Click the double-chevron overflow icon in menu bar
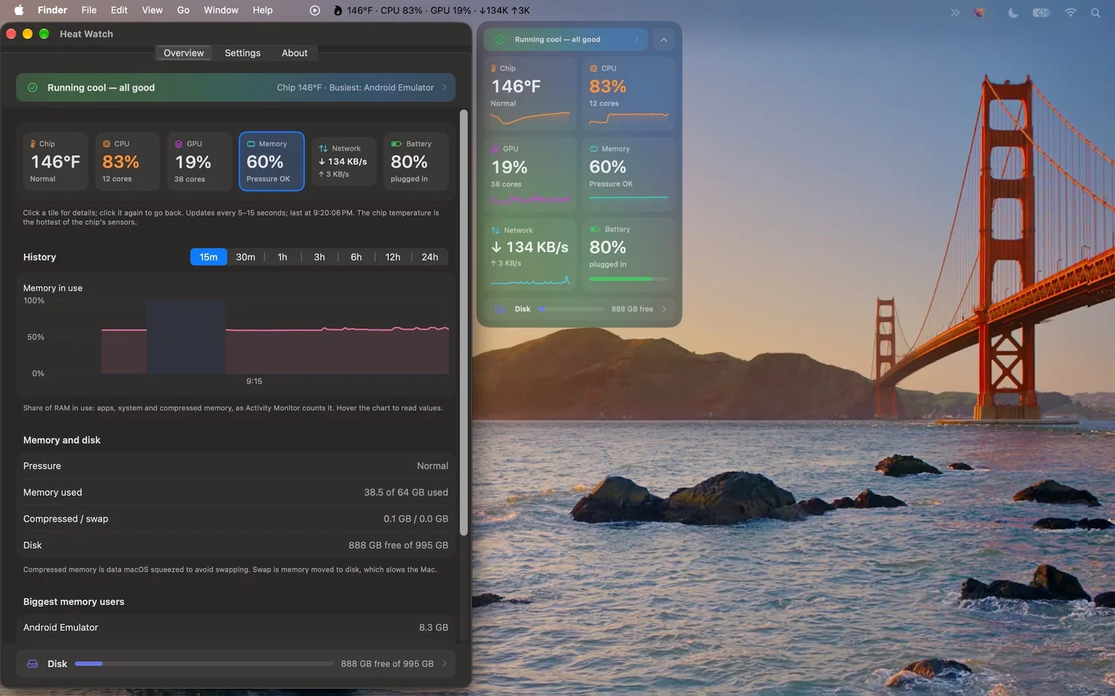Viewport: 1115px width, 696px height. point(956,13)
